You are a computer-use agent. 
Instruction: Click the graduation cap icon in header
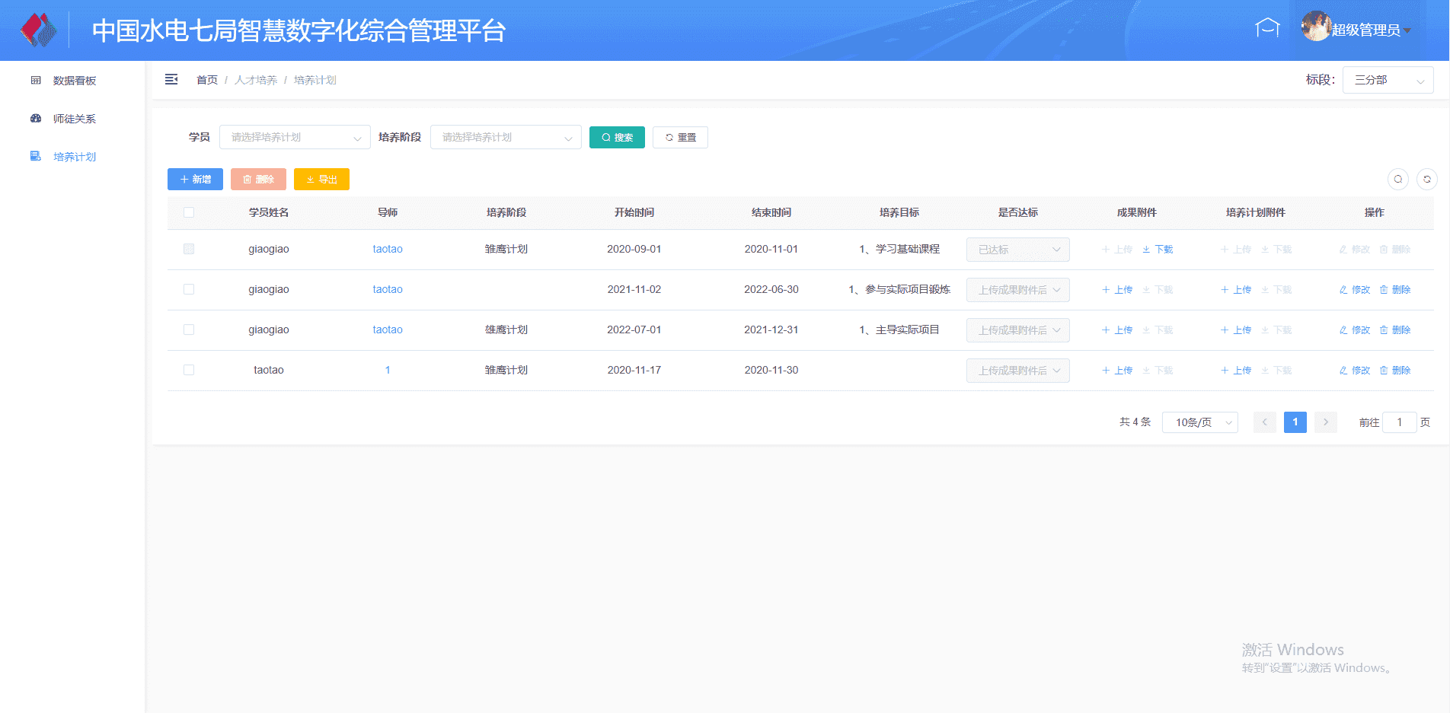point(1267,28)
